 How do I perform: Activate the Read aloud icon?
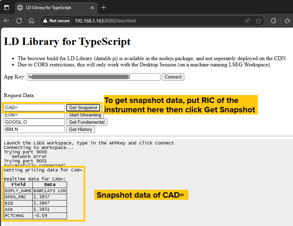(248, 21)
